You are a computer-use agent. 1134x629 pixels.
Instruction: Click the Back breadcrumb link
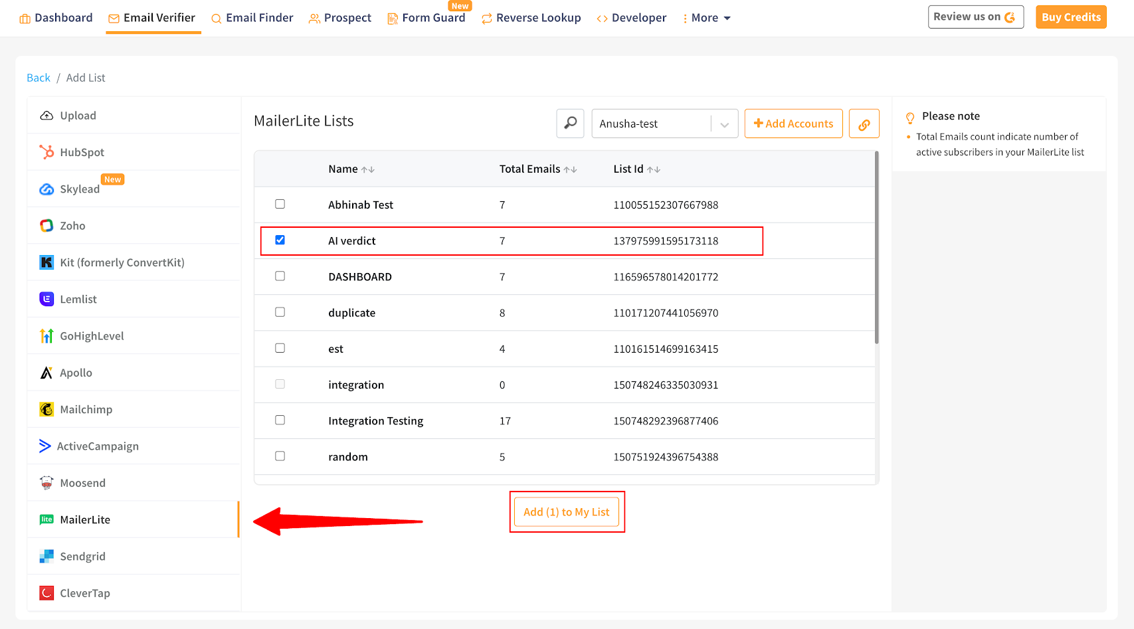tap(39, 78)
